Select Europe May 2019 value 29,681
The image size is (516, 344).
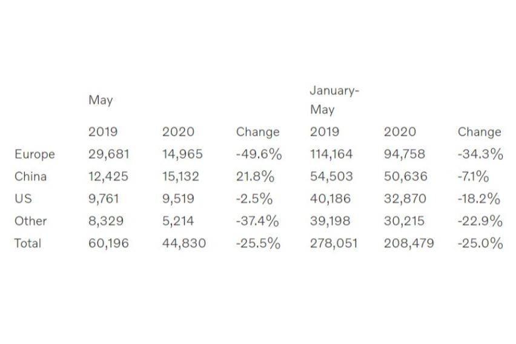tap(109, 154)
